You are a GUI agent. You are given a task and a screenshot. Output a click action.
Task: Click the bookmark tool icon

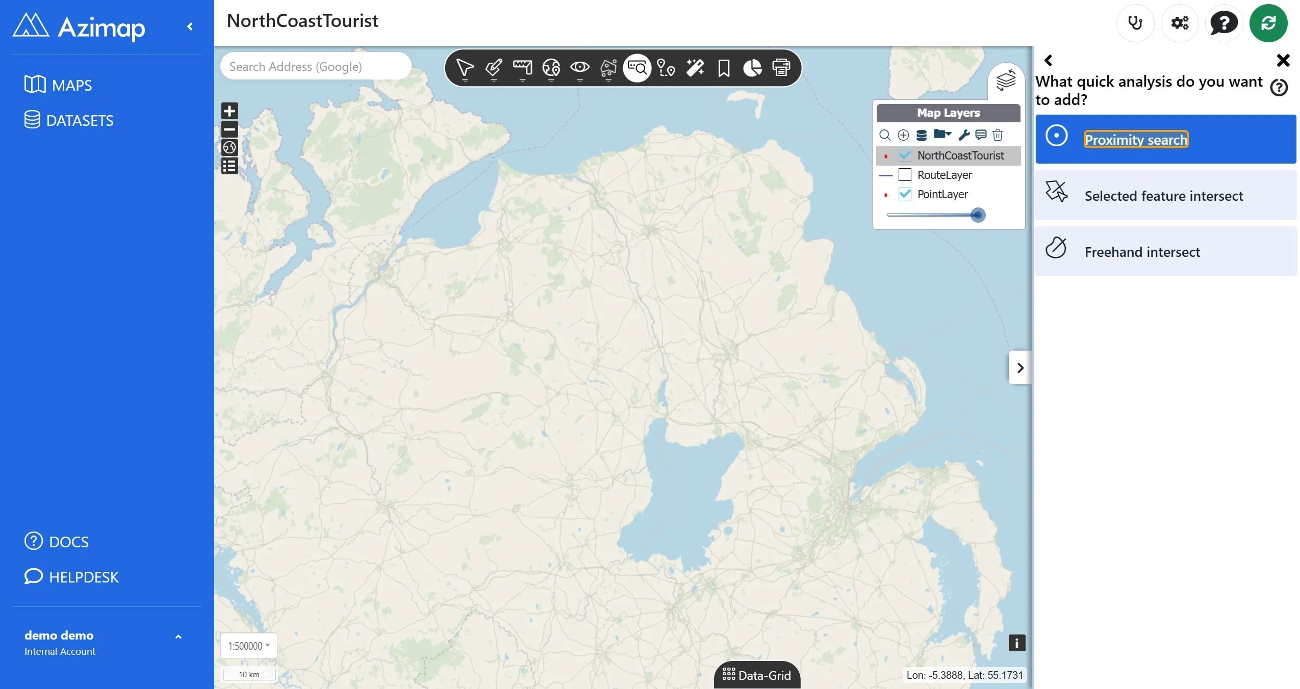(x=724, y=68)
